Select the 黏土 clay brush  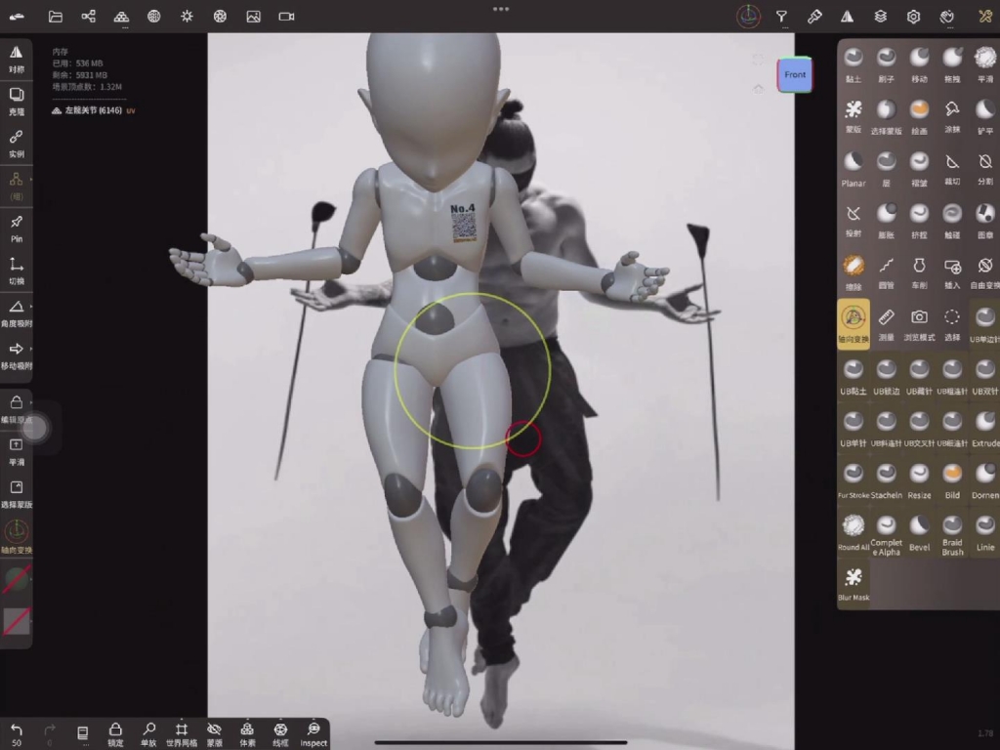pyautogui.click(x=854, y=64)
